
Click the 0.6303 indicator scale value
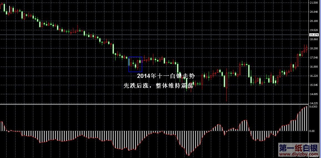click(x=314, y=106)
